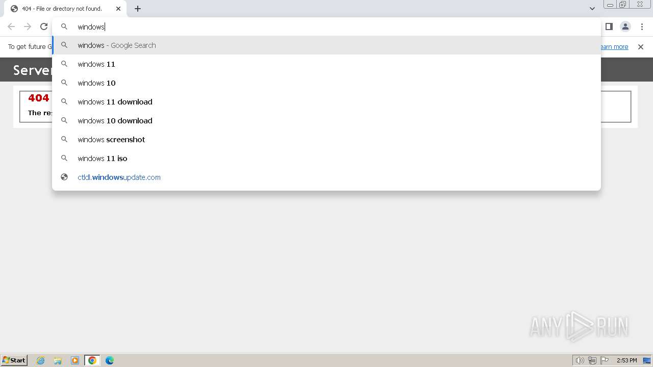Image resolution: width=653 pixels, height=367 pixels.
Task: Pick 'windows 11 download' suggestion
Action: pyautogui.click(x=326, y=102)
